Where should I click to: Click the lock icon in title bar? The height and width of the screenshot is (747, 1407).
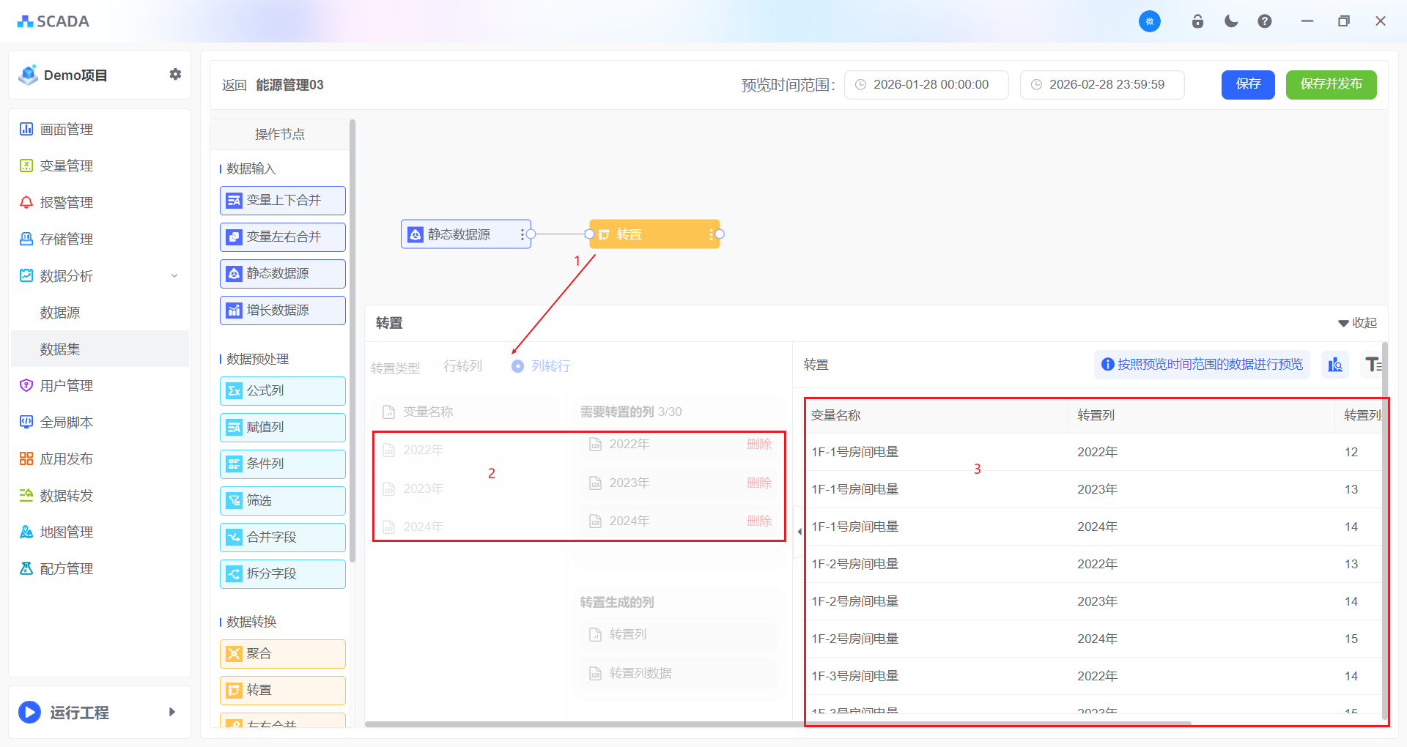(x=1197, y=21)
